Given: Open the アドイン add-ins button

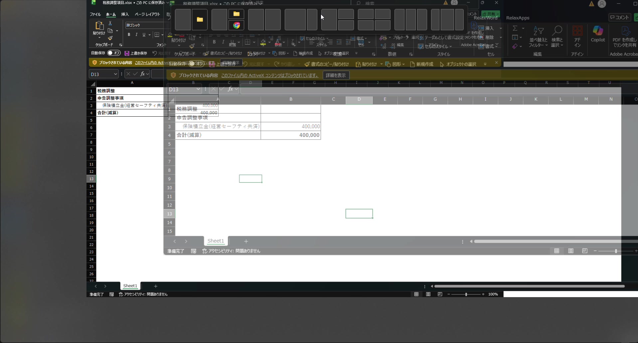Looking at the screenshot, I should [577, 36].
